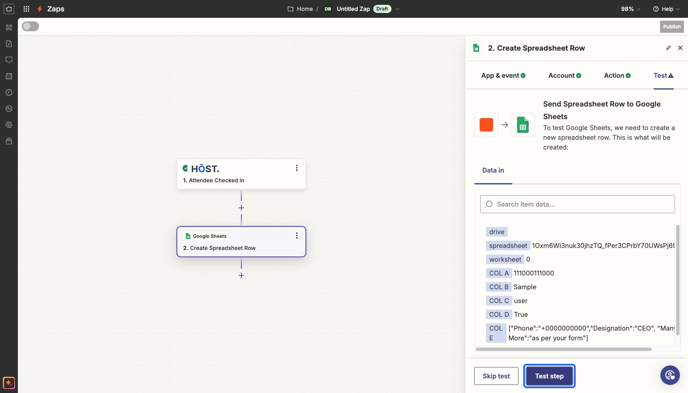Open the sidebar settings gear icon
Screen dimensions: 688x393
(9, 125)
